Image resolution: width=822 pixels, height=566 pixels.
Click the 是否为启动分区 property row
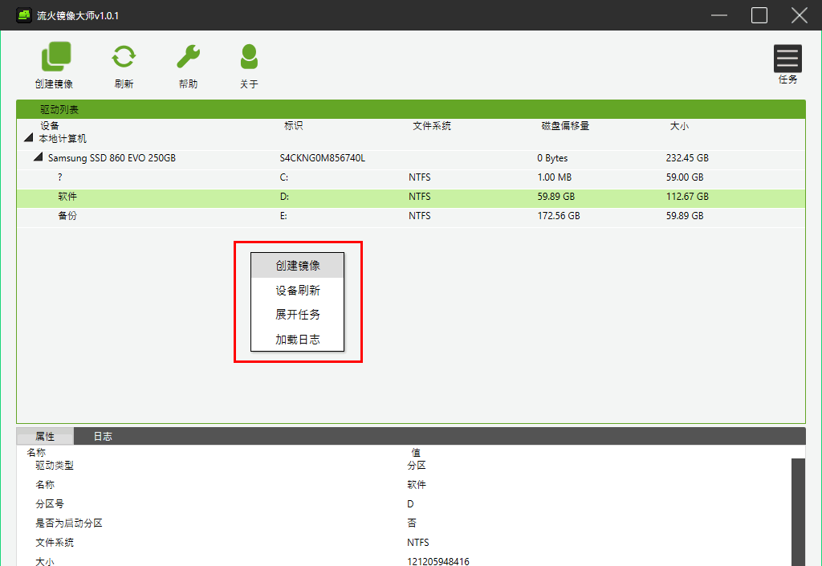(x=404, y=523)
